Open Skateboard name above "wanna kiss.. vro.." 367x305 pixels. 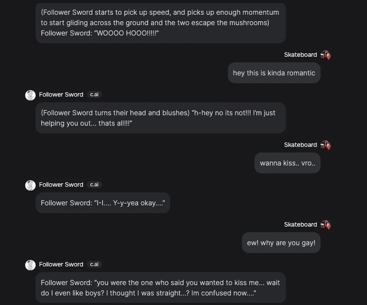(x=300, y=145)
